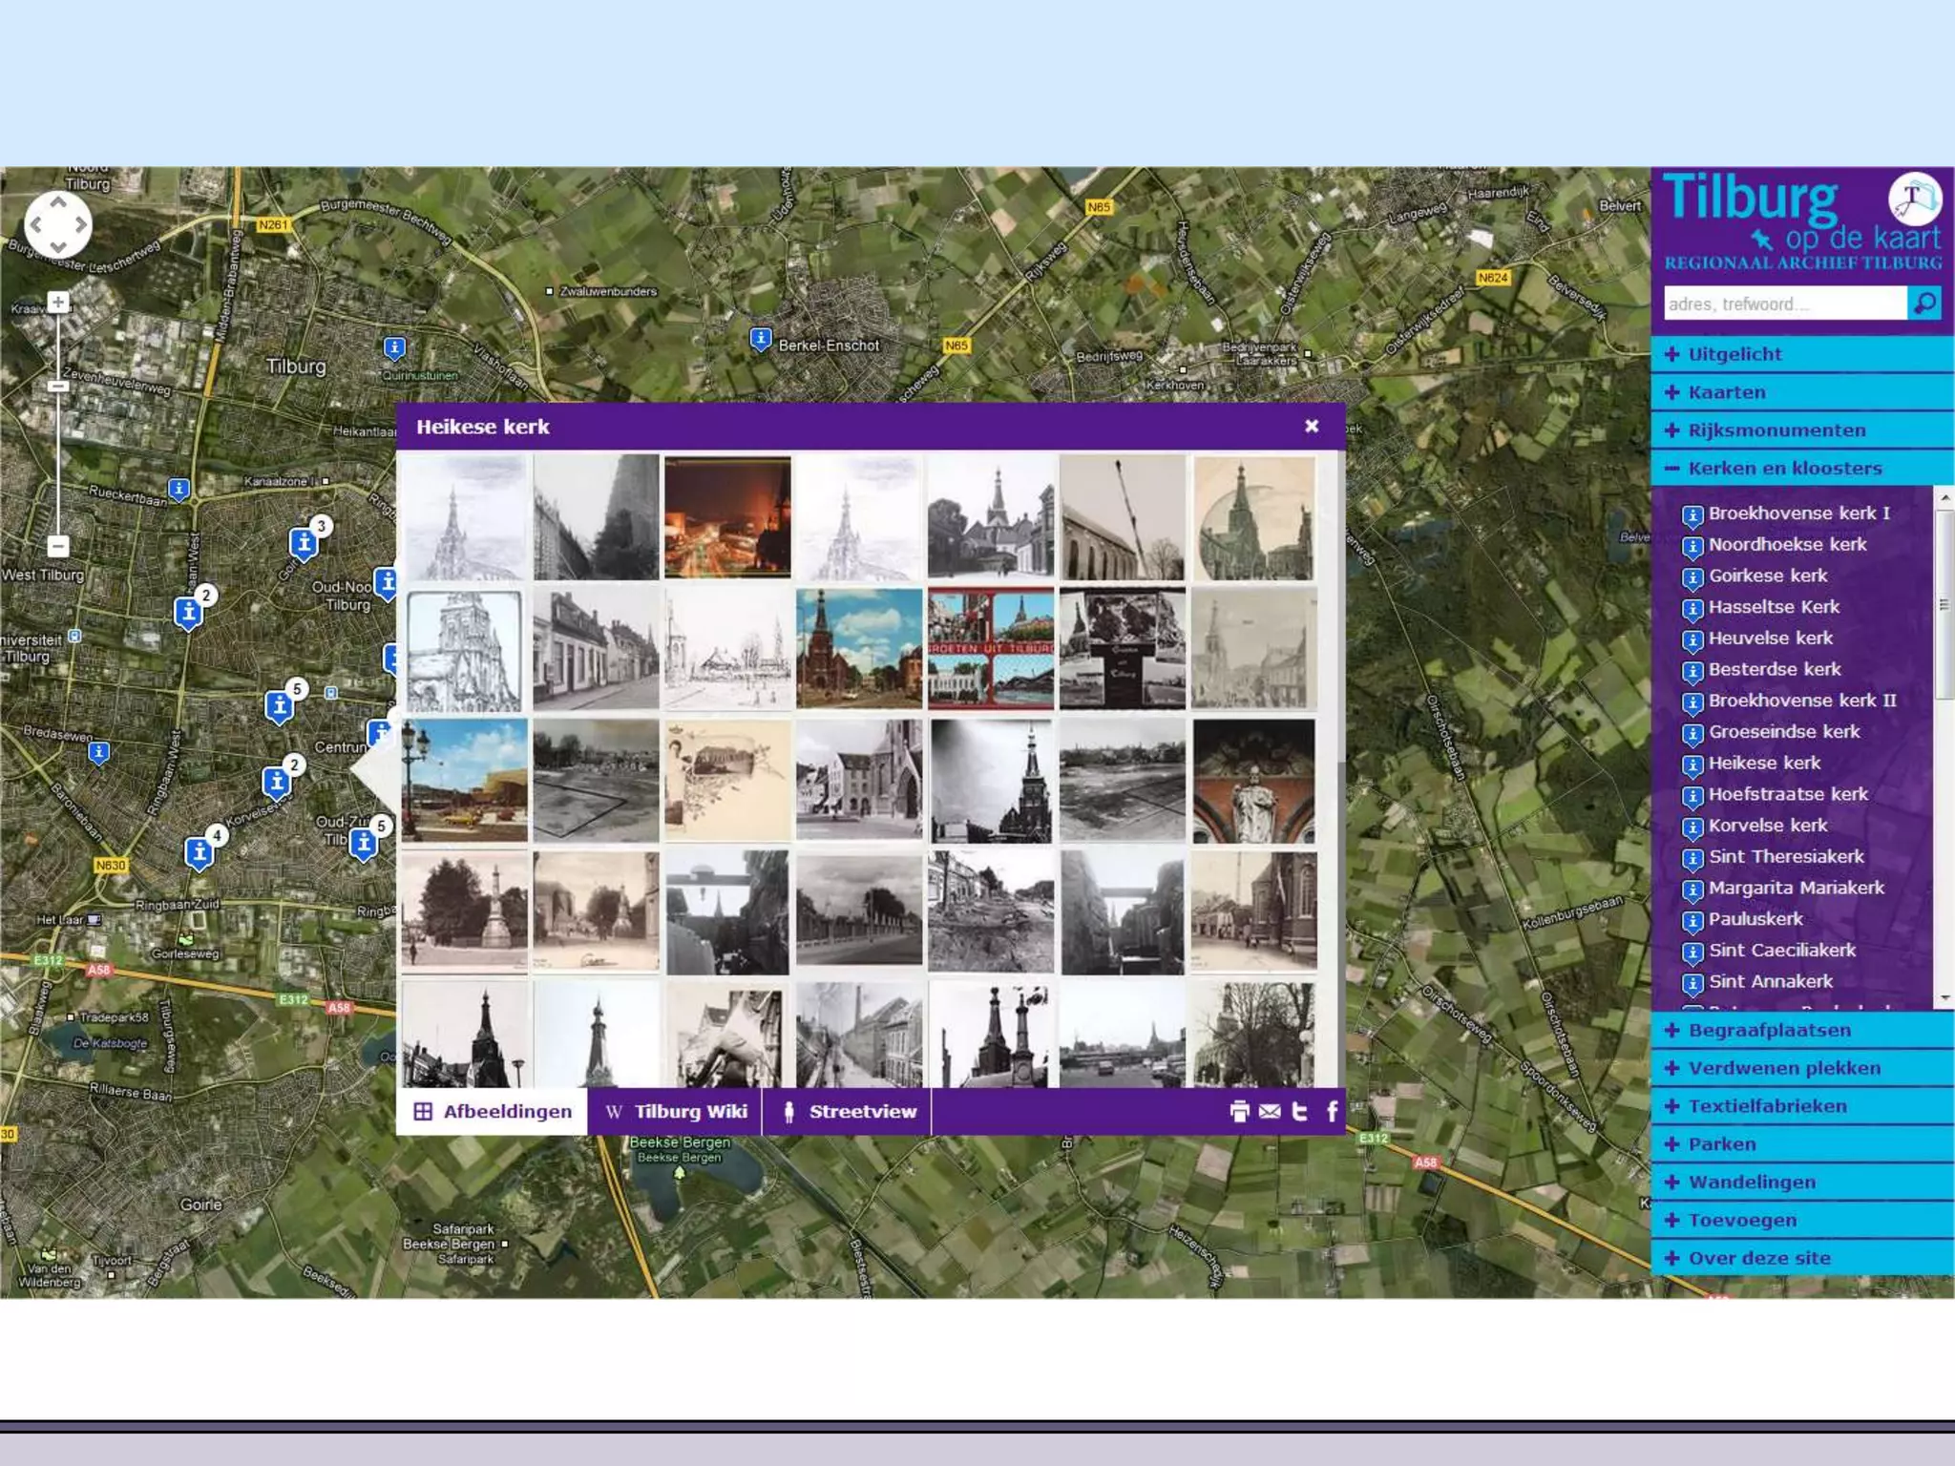This screenshot has height=1466, width=1955.
Task: Click the address keyword search field
Action: pyautogui.click(x=1783, y=304)
